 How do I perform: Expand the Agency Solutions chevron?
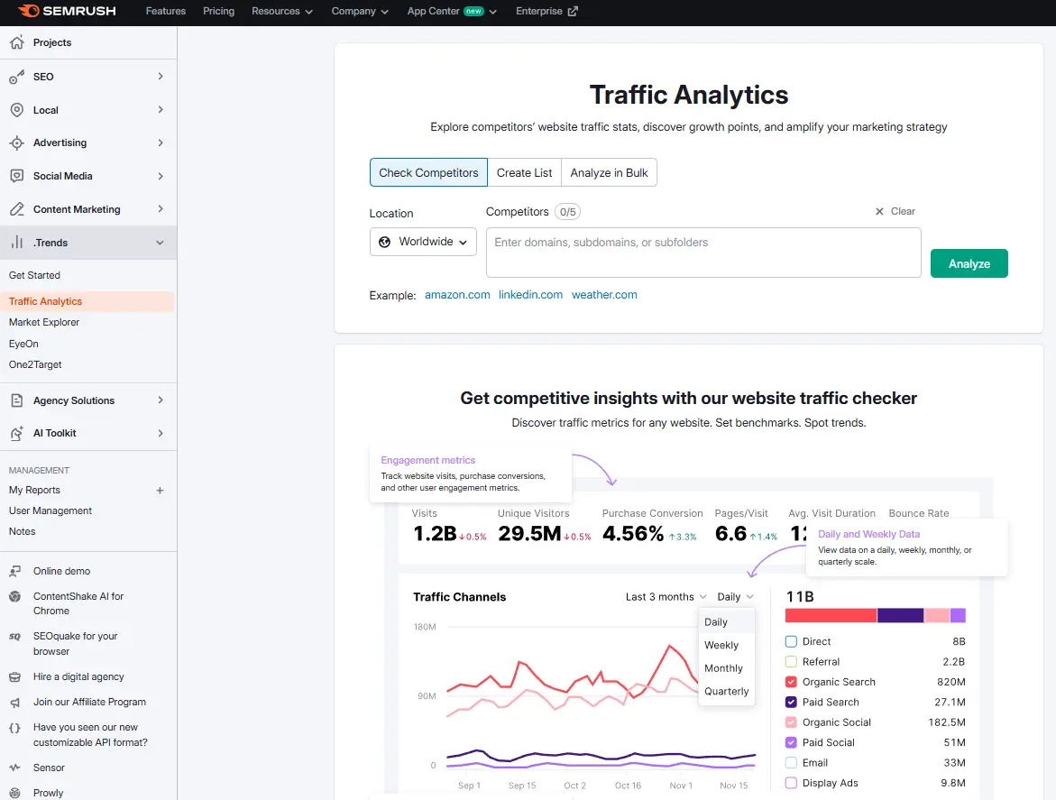[x=161, y=400]
